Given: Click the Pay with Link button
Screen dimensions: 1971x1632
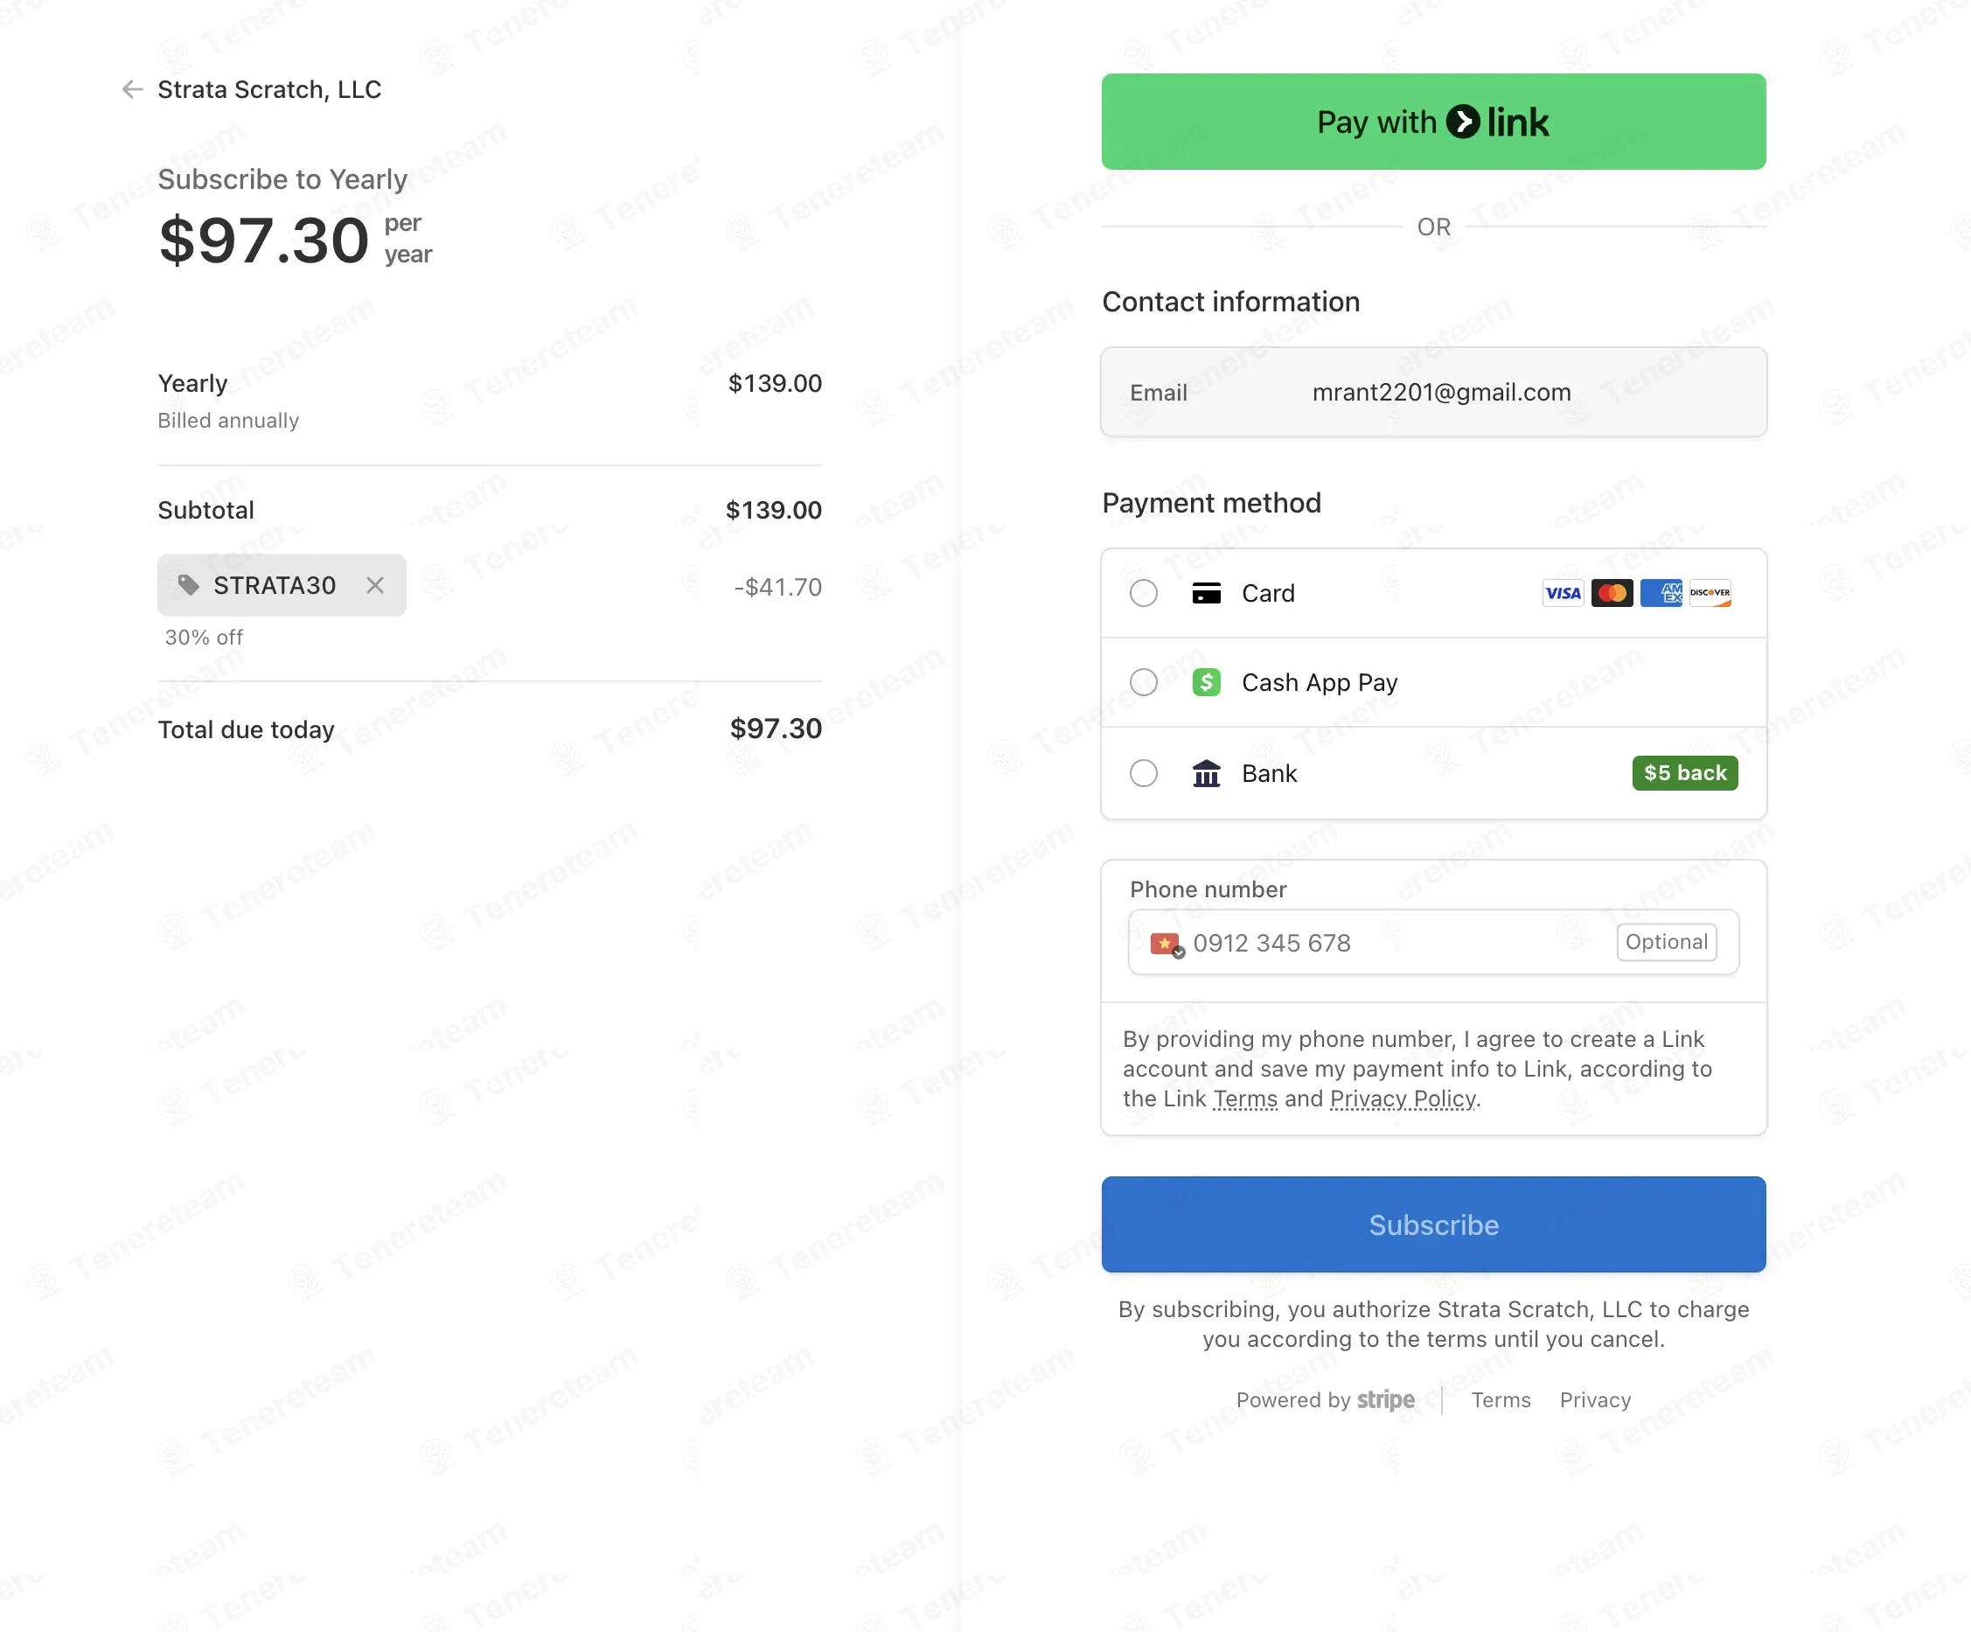Looking at the screenshot, I should [1433, 122].
